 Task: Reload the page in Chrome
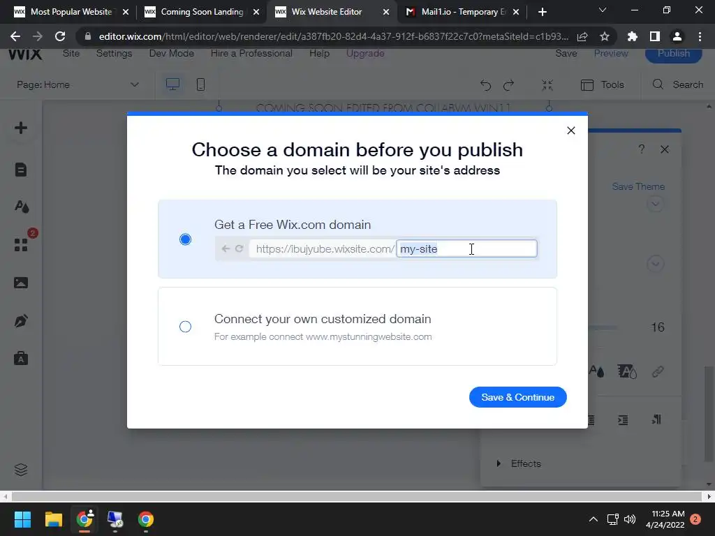(60, 36)
